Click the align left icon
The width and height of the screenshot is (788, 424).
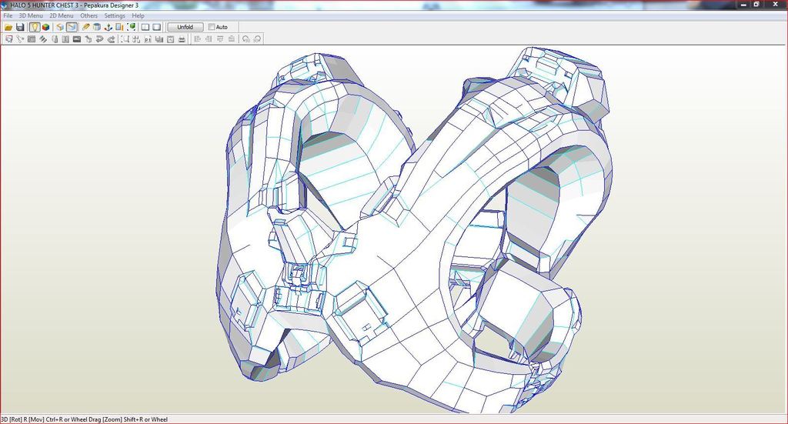197,39
